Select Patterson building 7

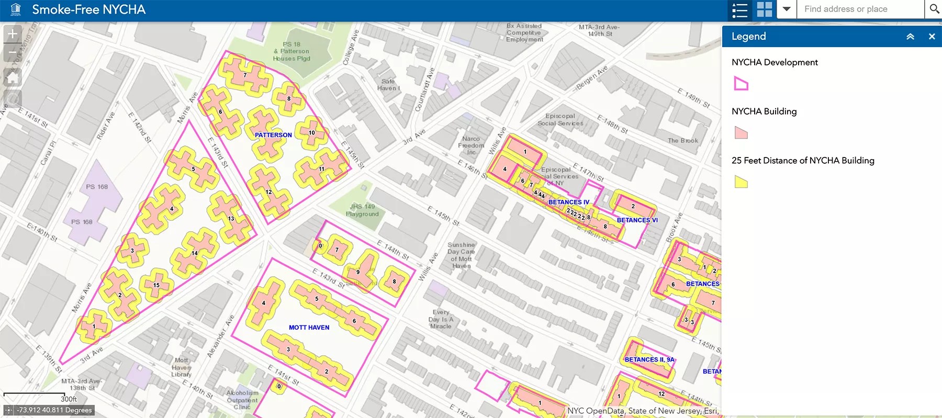coord(245,75)
